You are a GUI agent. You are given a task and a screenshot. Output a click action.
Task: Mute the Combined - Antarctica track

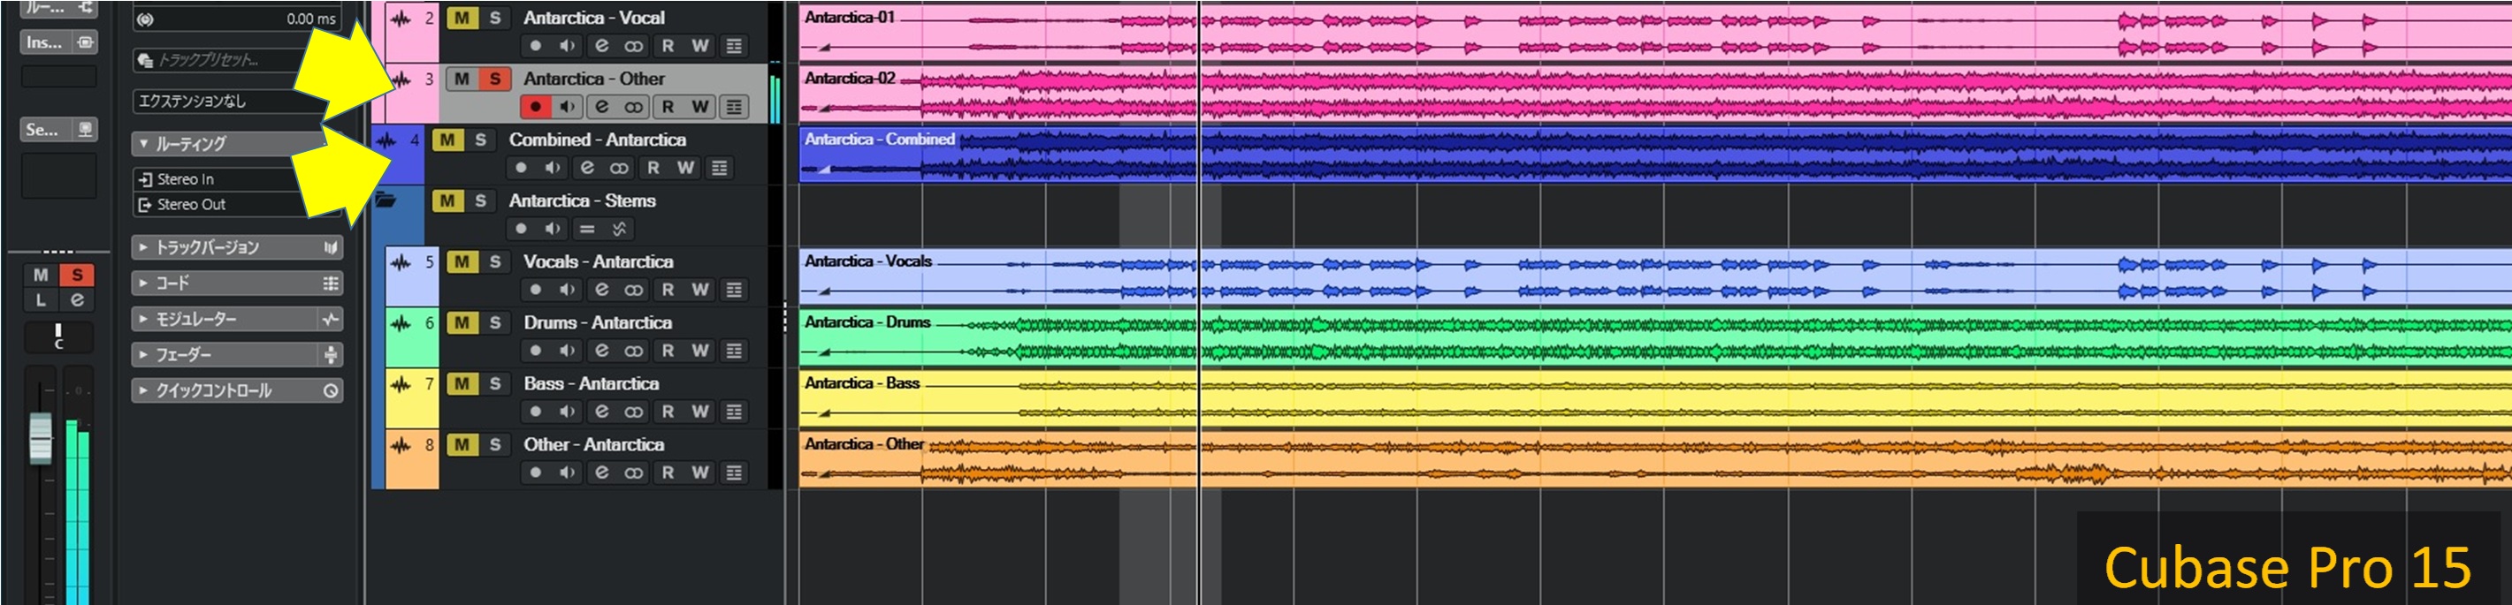447,140
